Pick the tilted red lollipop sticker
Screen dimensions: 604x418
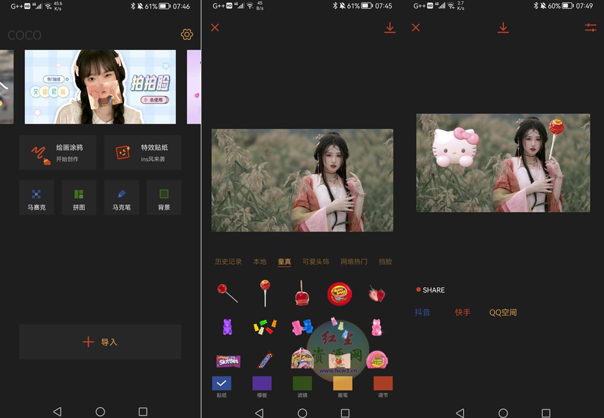(x=227, y=293)
